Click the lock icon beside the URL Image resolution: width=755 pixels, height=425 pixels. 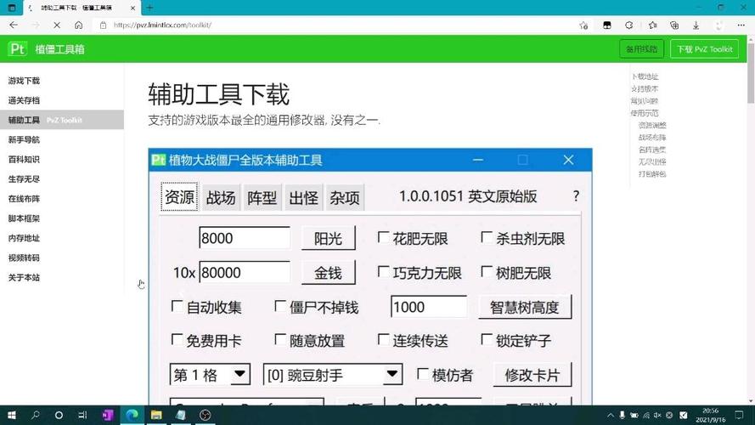tap(103, 25)
